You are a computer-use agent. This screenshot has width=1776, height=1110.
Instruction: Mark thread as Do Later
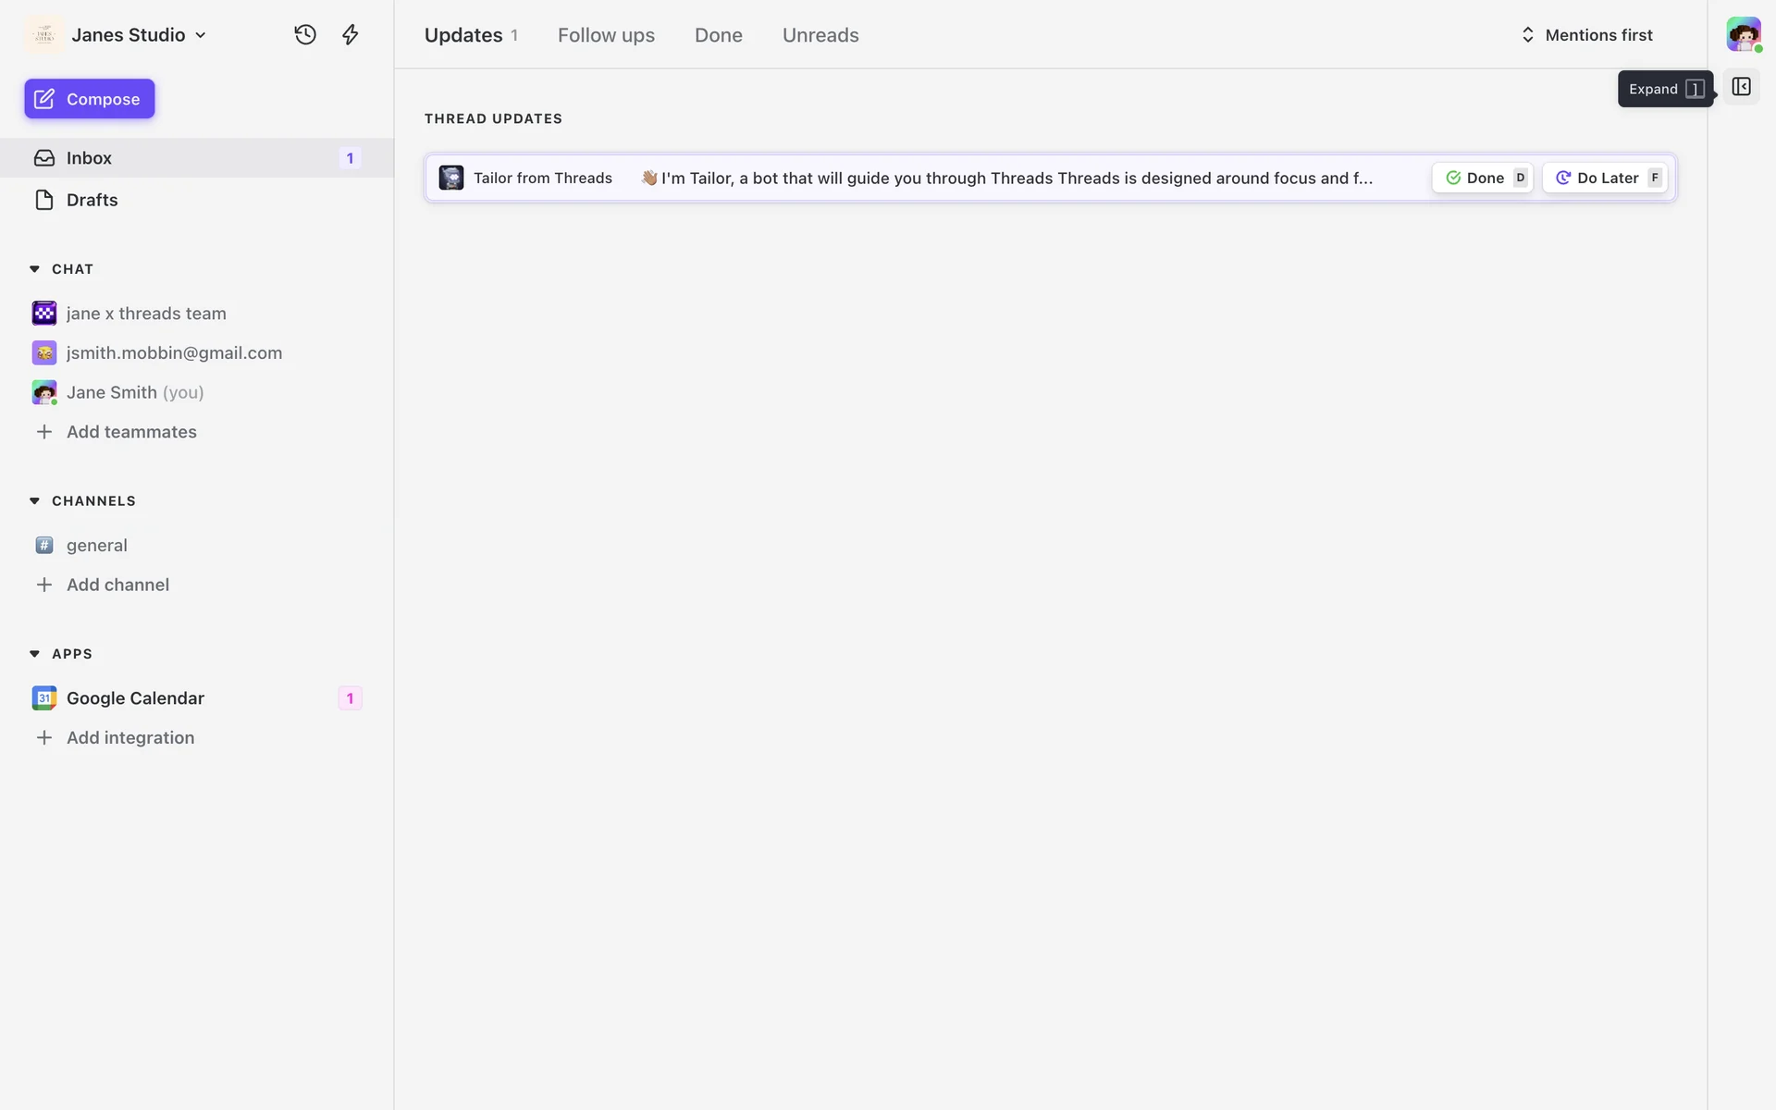[1605, 178]
